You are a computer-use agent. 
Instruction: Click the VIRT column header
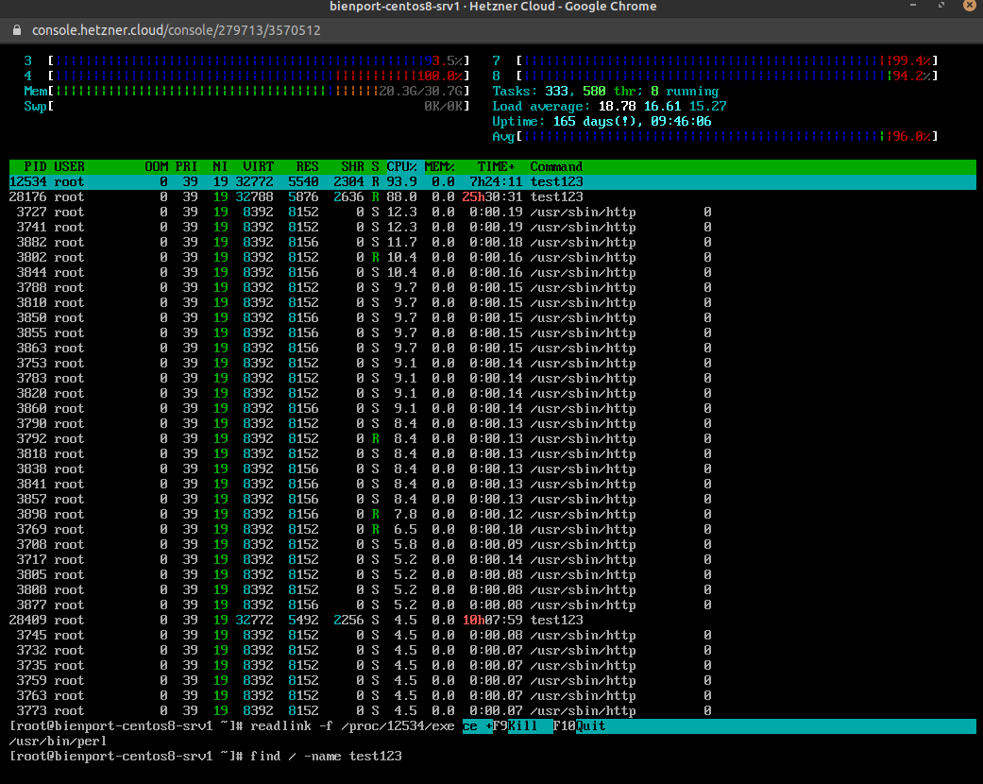[x=259, y=167]
